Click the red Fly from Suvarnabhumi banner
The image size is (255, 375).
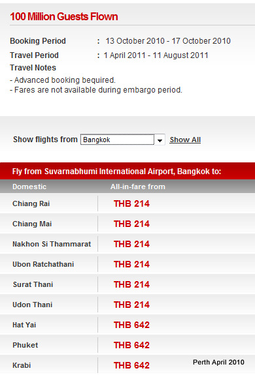click(x=127, y=172)
